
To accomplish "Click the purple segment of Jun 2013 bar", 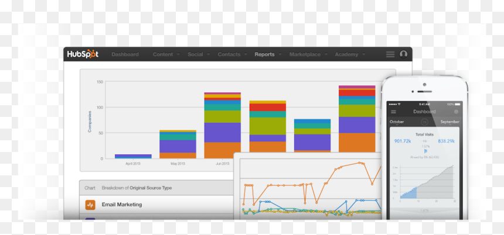I will point(223,133).
